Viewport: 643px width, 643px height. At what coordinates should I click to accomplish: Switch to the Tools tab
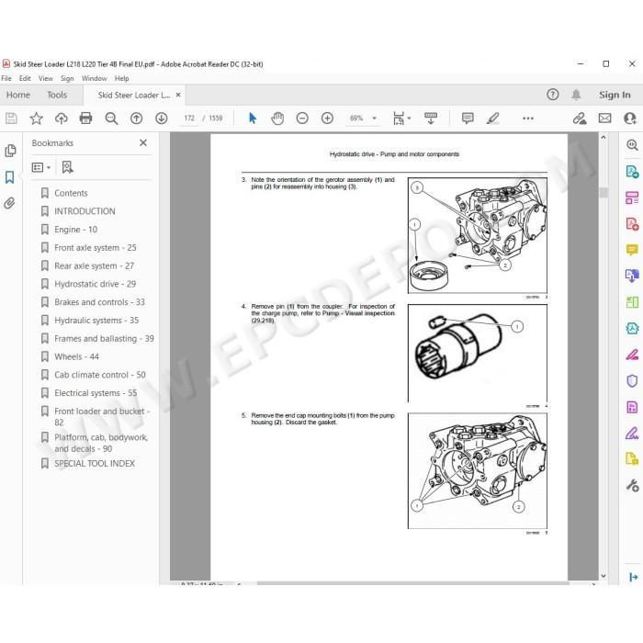pos(57,96)
